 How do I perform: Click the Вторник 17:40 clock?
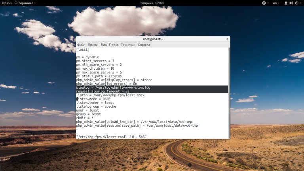[152, 3]
